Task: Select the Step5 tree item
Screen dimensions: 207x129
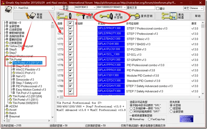Action: tap(13, 49)
